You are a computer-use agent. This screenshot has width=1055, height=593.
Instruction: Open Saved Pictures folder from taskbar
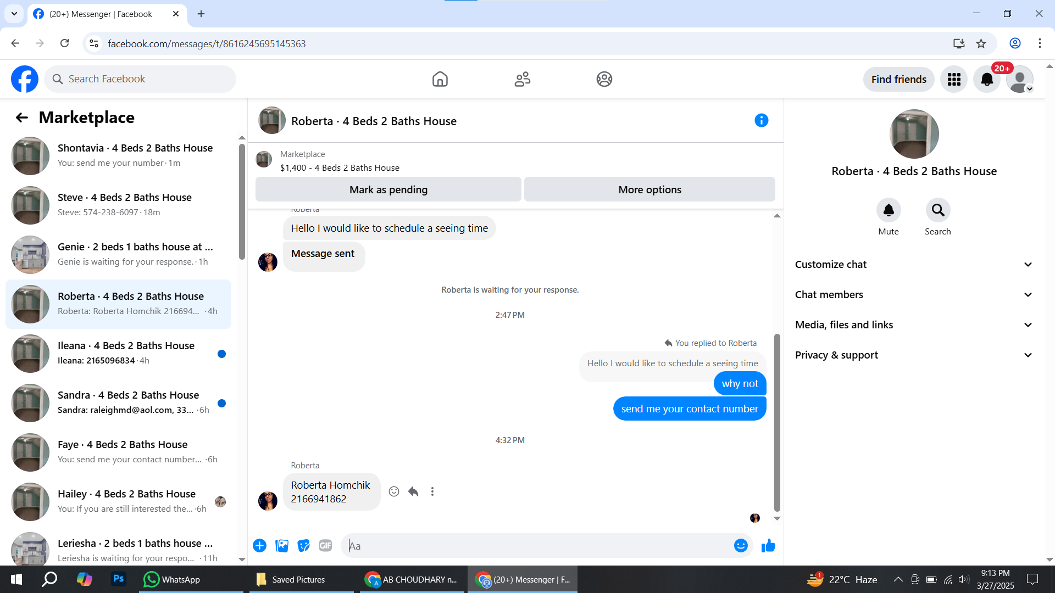click(x=302, y=579)
